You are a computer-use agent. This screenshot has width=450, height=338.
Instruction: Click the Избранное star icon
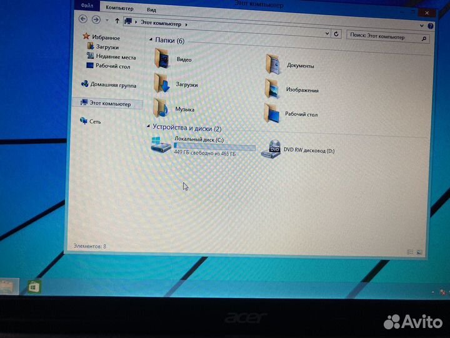[x=86, y=36]
